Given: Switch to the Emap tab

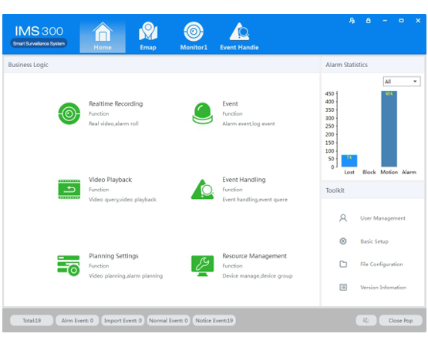Looking at the screenshot, I should click(148, 36).
